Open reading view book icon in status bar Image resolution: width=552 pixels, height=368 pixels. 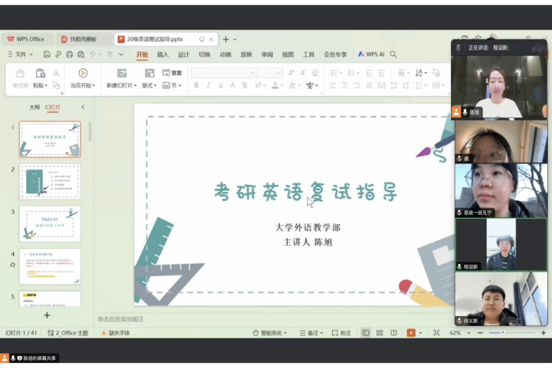(x=394, y=333)
